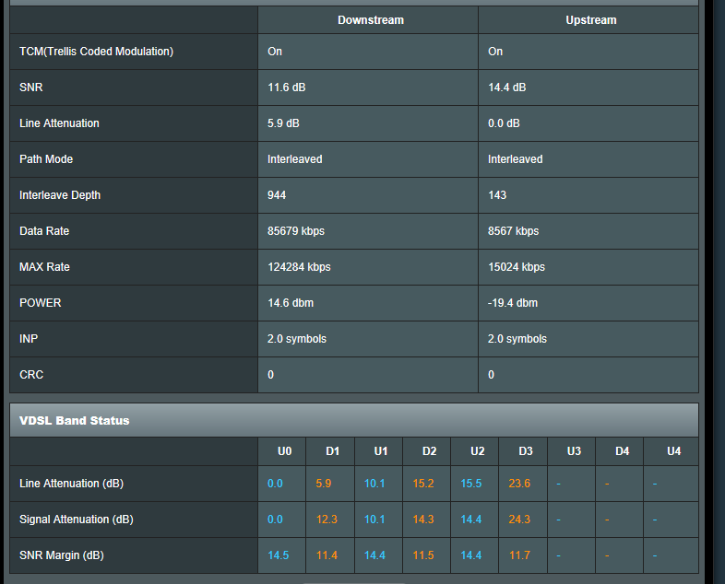
Task: Select the U2 band column header
Action: click(477, 451)
